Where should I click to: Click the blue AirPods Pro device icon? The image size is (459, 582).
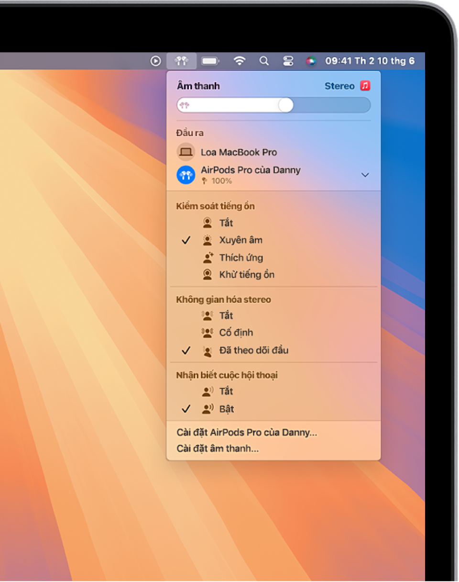point(186,175)
